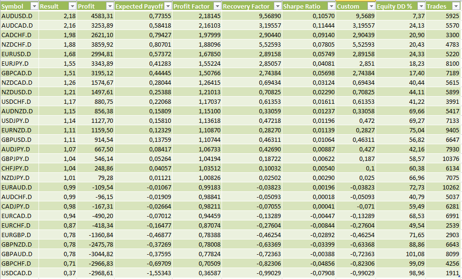
Task: Open the Trades column filter dropdown
Action: point(456,6)
